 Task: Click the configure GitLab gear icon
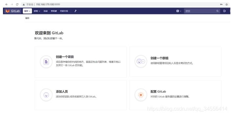pyautogui.click(x=141, y=95)
